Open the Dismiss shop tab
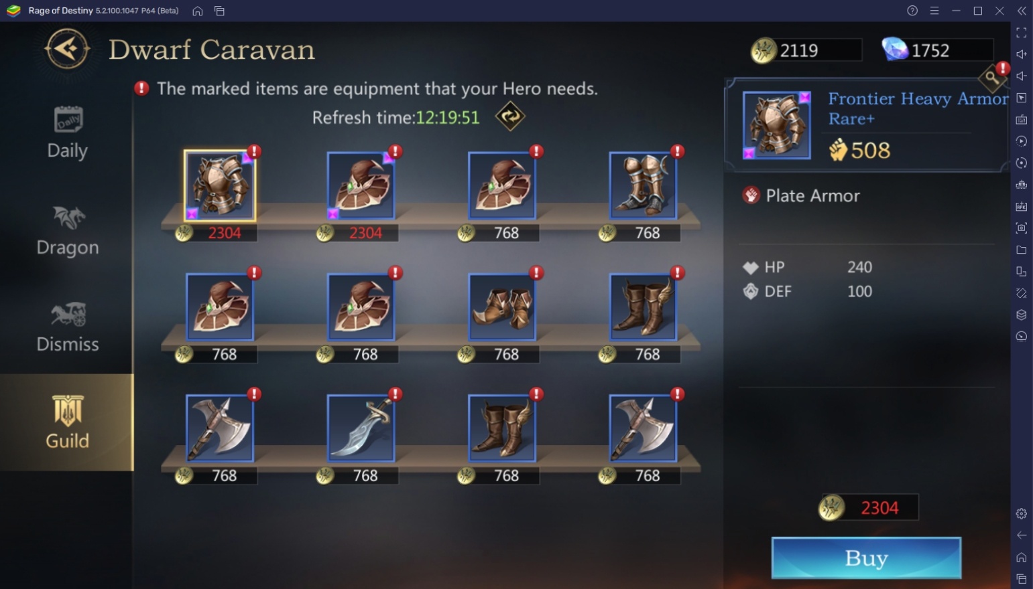1033x589 pixels. coord(67,327)
